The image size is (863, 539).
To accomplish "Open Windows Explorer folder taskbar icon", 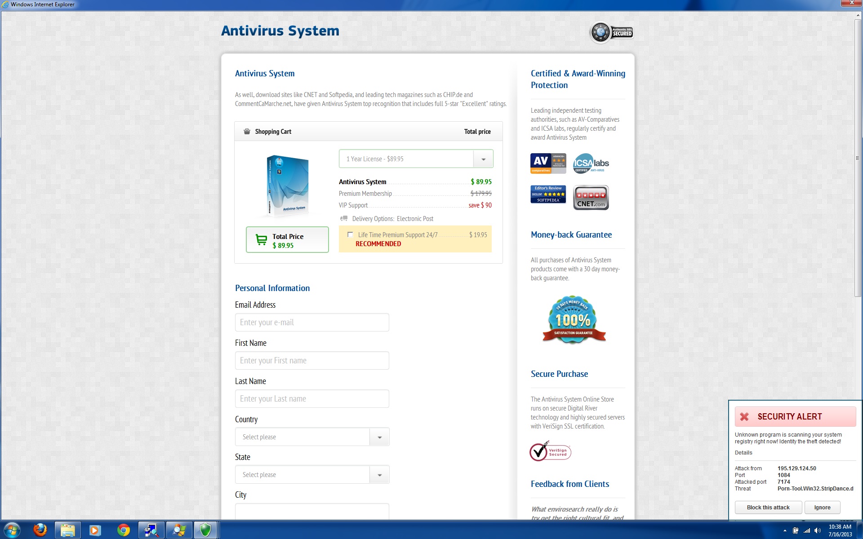I will [67, 530].
